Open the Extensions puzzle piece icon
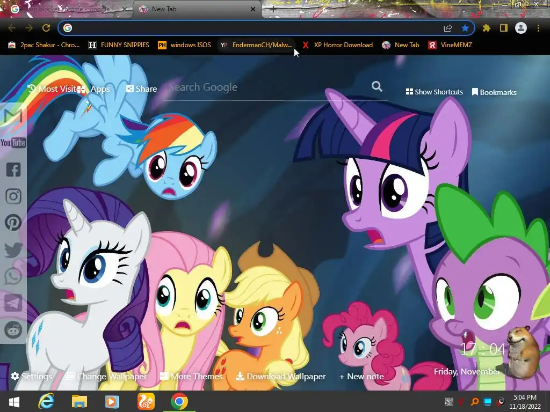 (x=486, y=28)
